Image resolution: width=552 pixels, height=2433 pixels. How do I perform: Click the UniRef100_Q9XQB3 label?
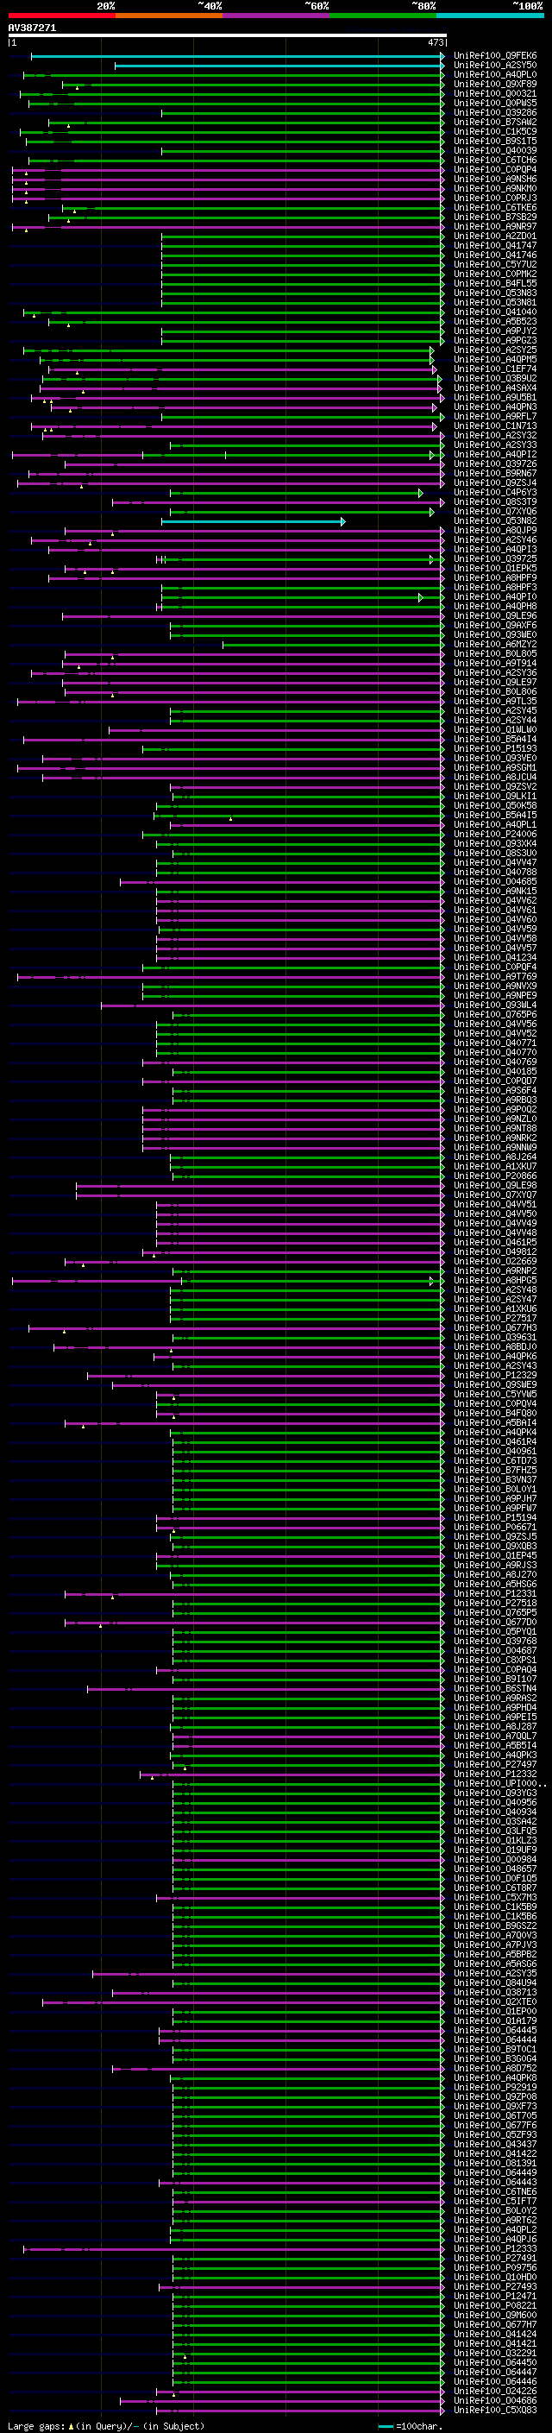pos(495,1546)
